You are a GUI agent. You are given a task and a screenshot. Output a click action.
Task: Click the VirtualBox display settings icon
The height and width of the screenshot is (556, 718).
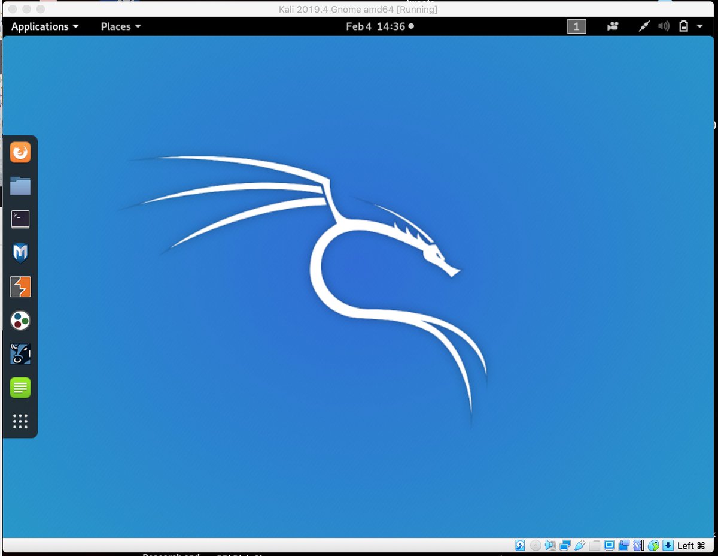click(x=609, y=545)
